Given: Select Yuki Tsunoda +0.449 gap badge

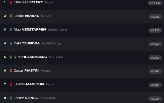Looking at the screenshot, I should click(155, 44).
